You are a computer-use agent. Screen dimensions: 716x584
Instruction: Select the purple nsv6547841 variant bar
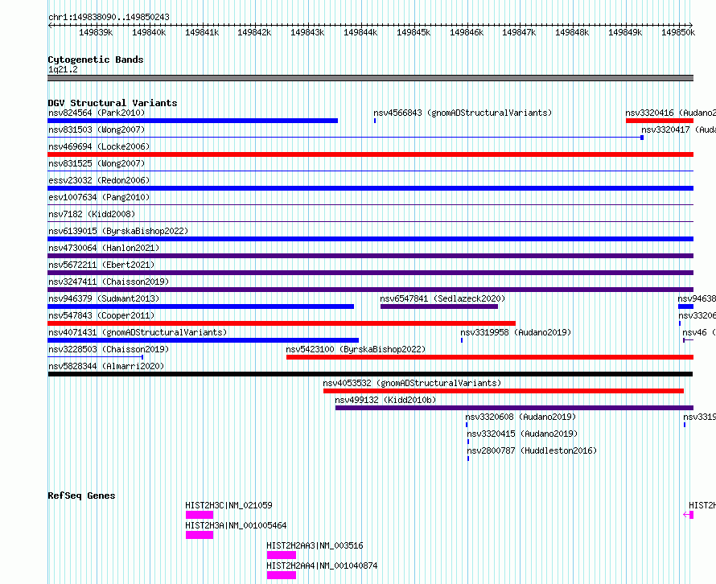click(438, 306)
